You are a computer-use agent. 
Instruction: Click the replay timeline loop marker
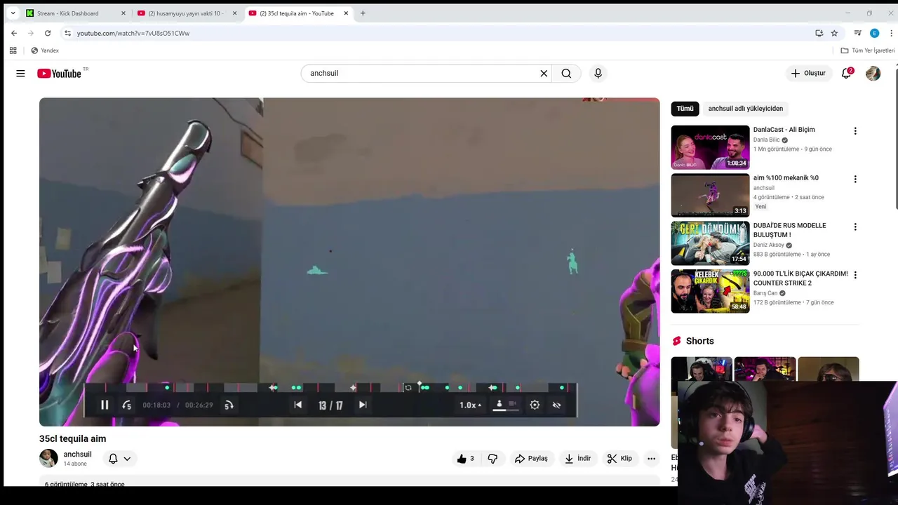click(408, 387)
